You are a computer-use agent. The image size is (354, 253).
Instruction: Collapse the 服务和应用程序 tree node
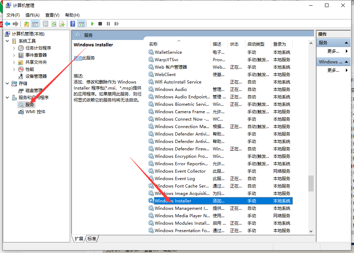tap(7, 98)
